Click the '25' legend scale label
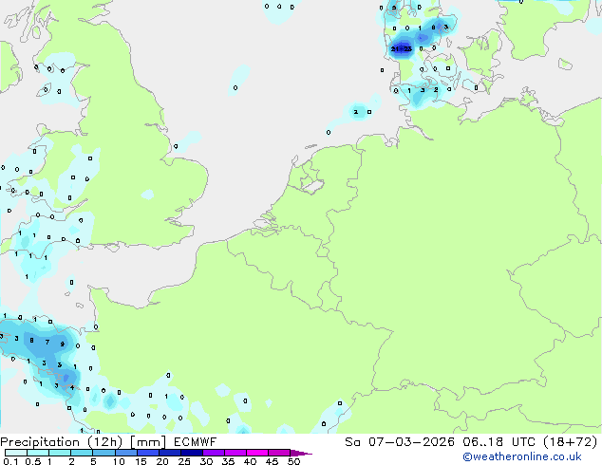Image resolution: width=602 pixels, height=465 pixels. (x=184, y=461)
